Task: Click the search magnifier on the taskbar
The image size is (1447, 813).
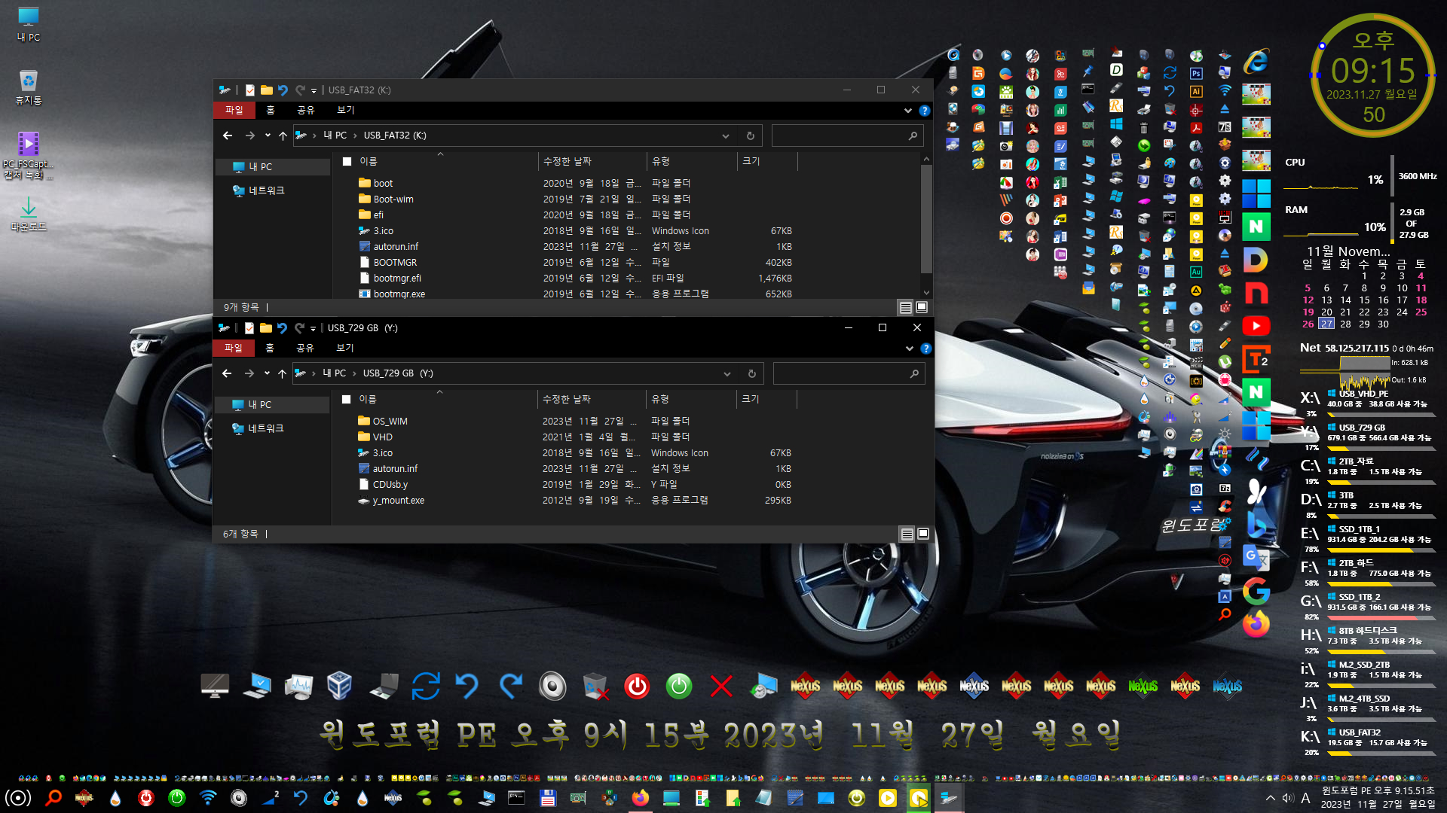Action: (53, 797)
